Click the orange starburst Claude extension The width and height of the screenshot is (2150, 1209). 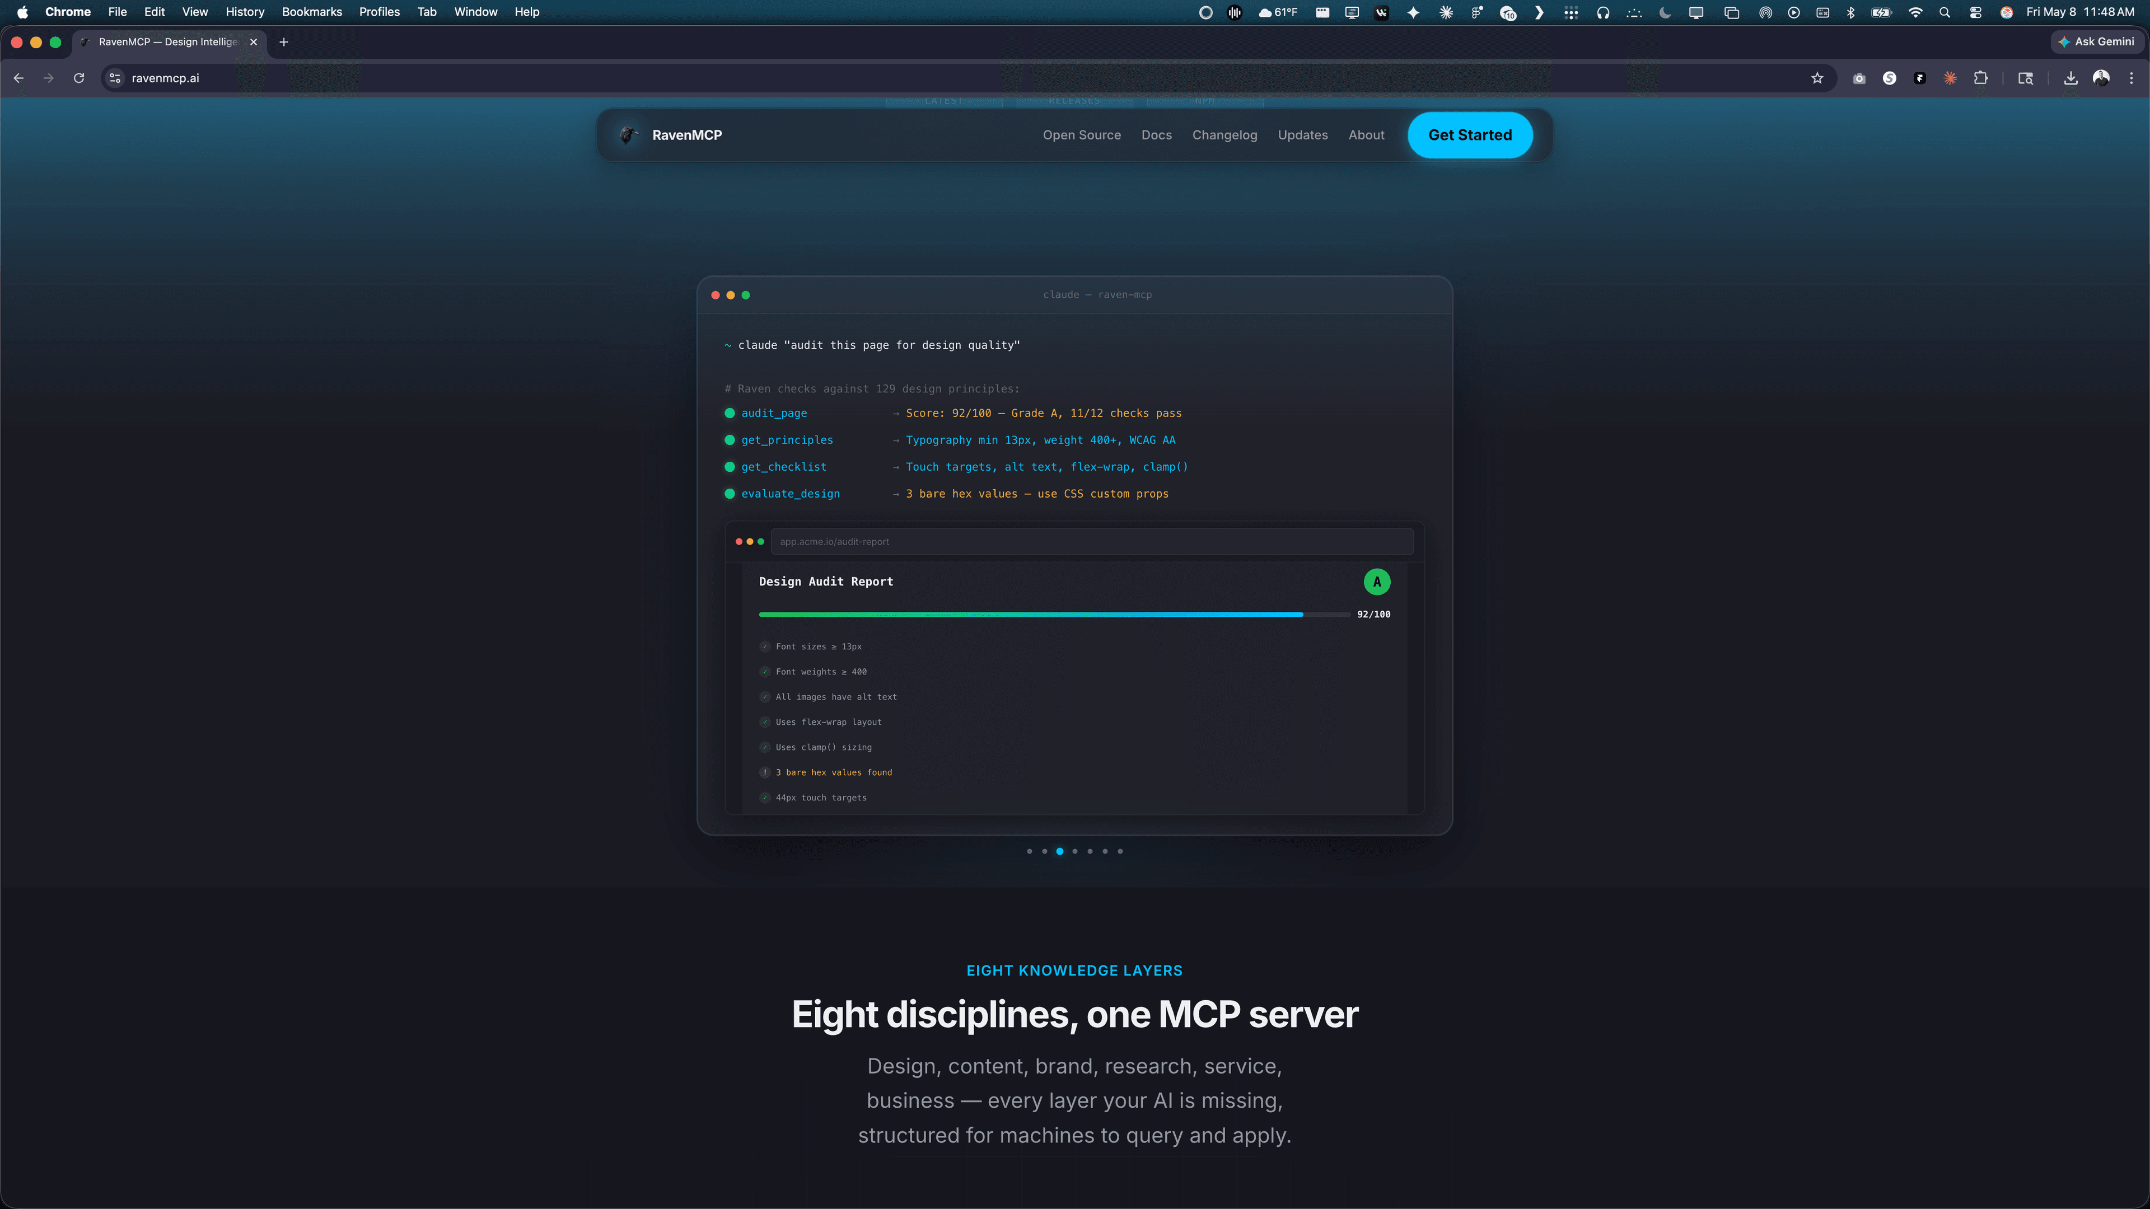pyautogui.click(x=1950, y=78)
